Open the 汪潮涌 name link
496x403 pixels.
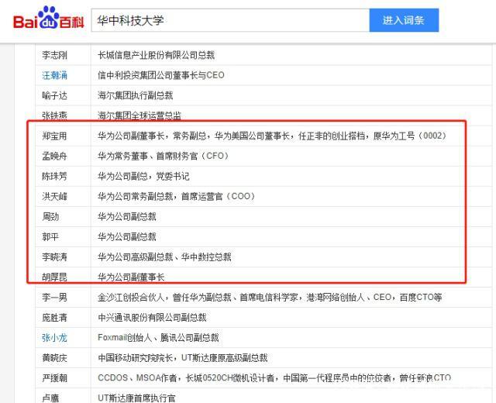54,75
